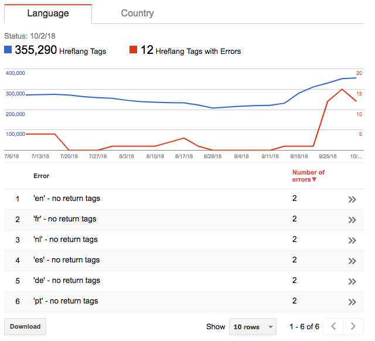Click the 9/4/18 date on chart axis

point(241,156)
